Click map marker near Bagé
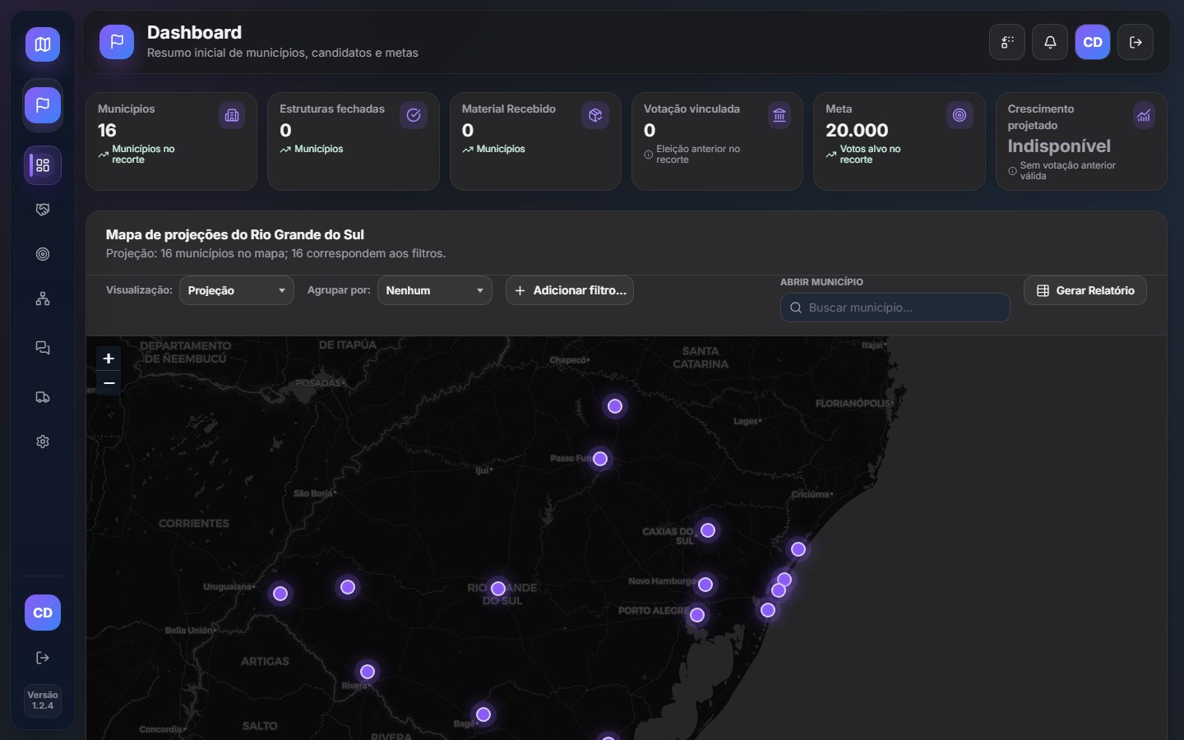The image size is (1184, 740). [483, 715]
